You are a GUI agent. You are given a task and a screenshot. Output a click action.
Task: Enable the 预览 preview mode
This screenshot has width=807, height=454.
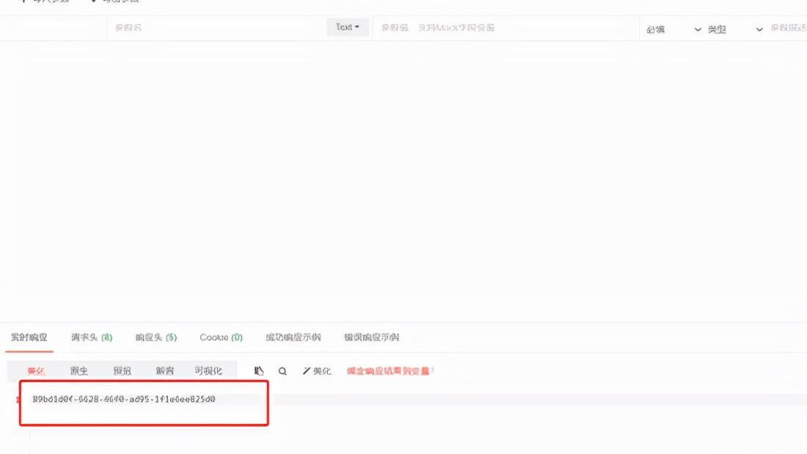122,370
